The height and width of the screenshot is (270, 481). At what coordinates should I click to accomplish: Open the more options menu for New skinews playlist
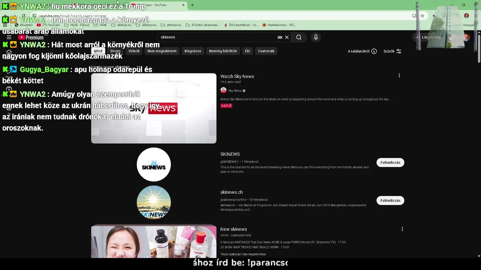click(402, 229)
